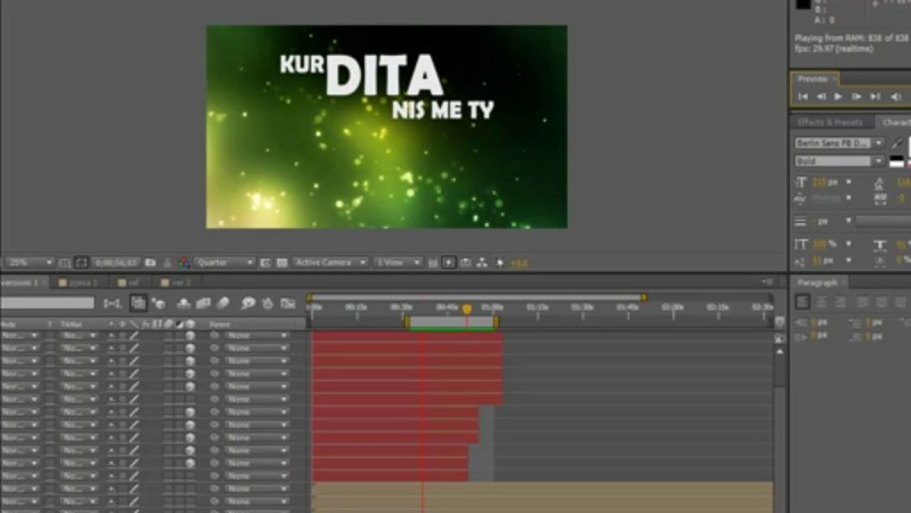The width and height of the screenshot is (911, 513).
Task: Click the Brainstorm icon in timeline
Action: 248,304
